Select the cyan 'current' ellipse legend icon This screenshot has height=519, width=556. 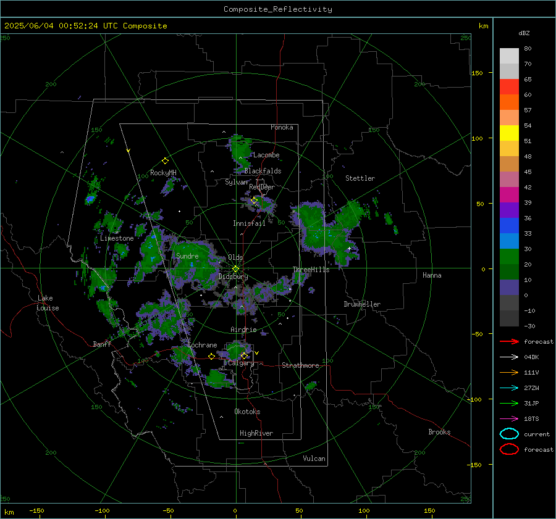click(509, 434)
